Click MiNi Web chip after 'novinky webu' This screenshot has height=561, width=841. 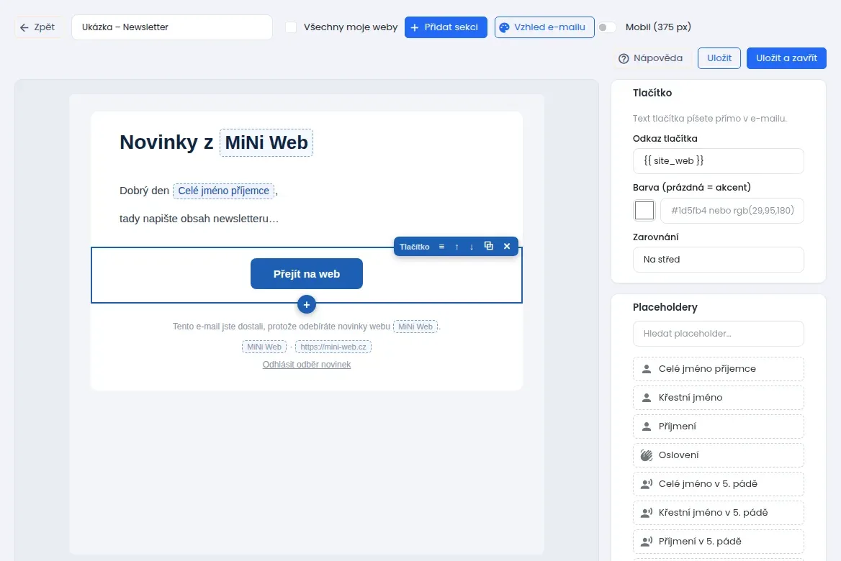(415, 327)
